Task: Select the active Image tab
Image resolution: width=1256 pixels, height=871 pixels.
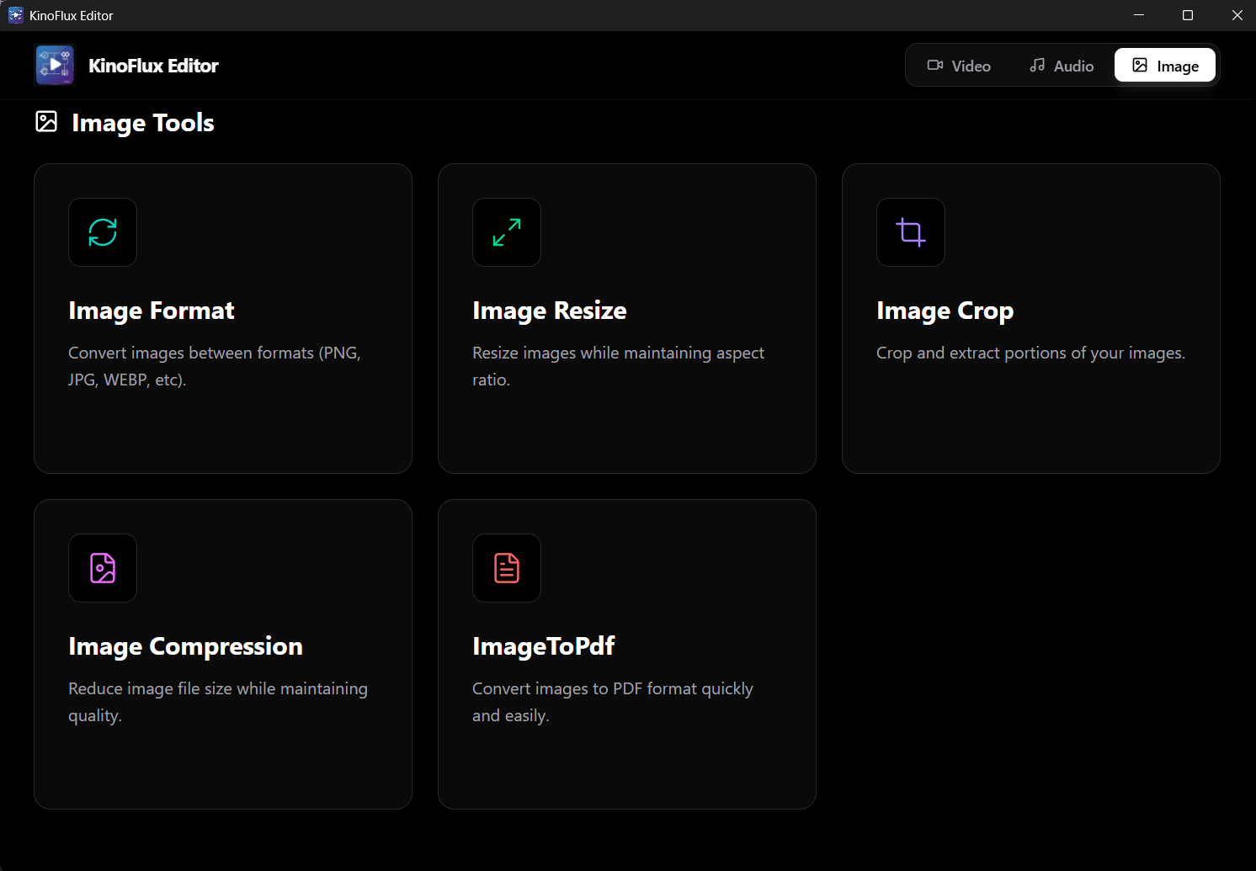Action: (x=1165, y=66)
